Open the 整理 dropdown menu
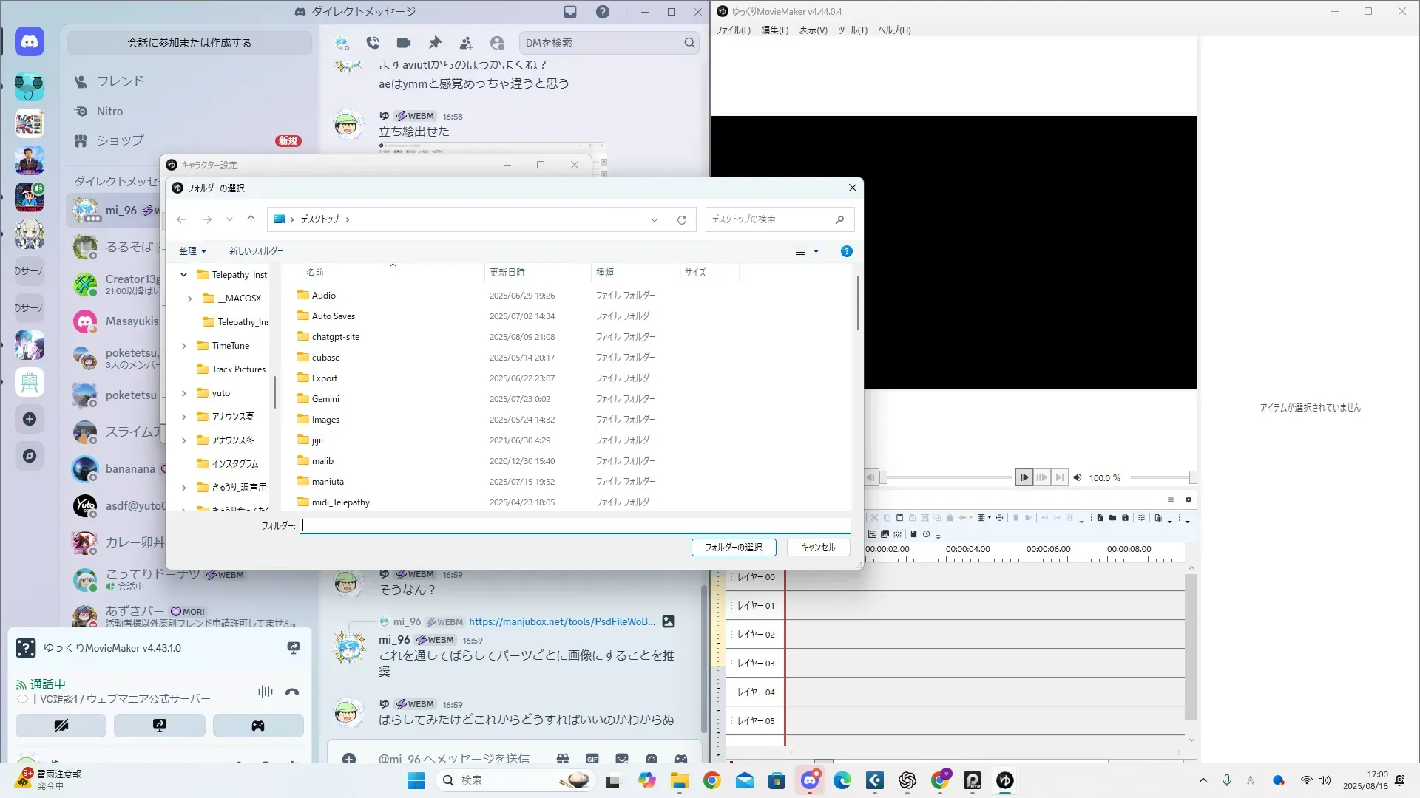 192,251
